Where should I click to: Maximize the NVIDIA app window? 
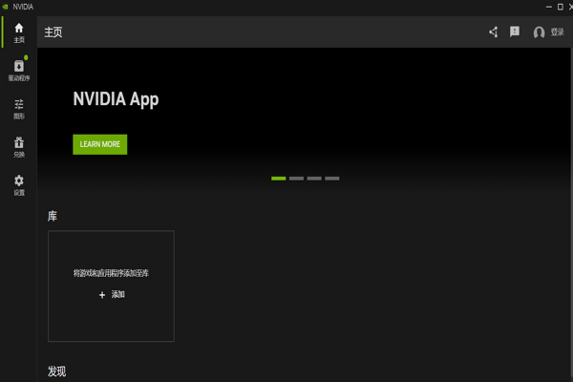click(x=559, y=6)
